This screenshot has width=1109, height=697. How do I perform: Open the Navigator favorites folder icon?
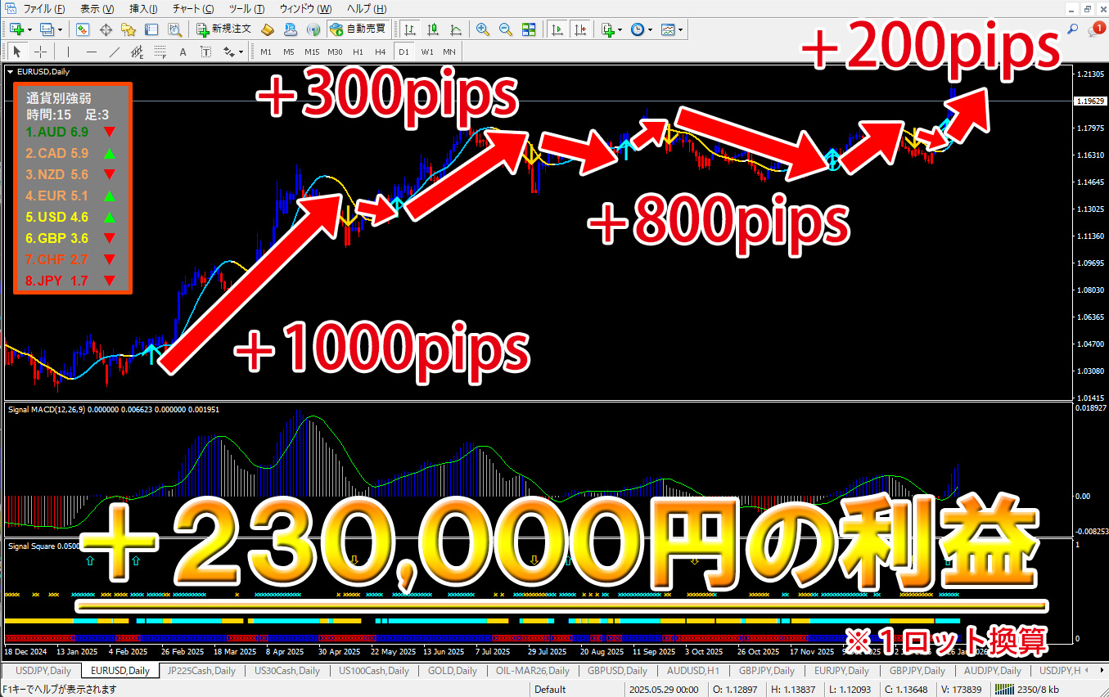pyautogui.click(x=128, y=29)
